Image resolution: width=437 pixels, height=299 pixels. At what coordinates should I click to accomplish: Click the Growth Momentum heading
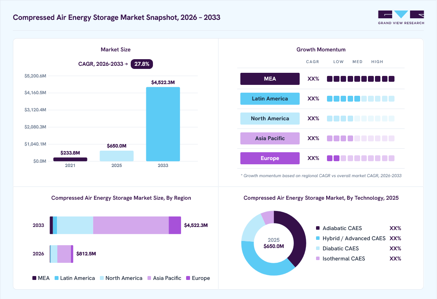(x=321, y=49)
